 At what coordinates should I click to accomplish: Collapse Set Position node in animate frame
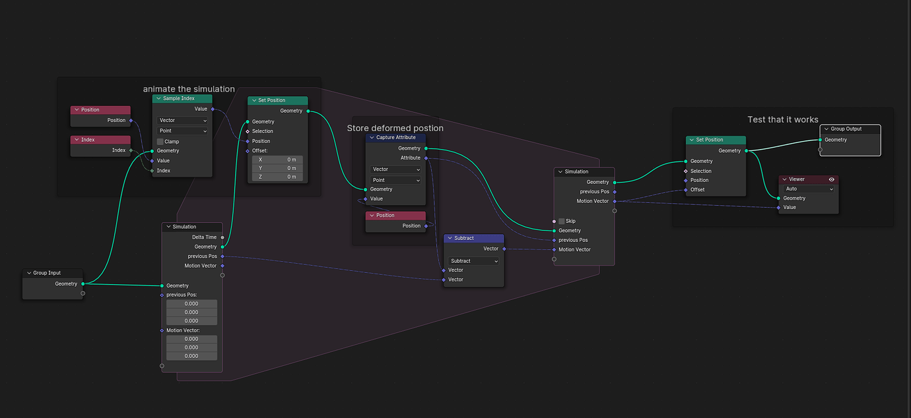[x=253, y=101]
